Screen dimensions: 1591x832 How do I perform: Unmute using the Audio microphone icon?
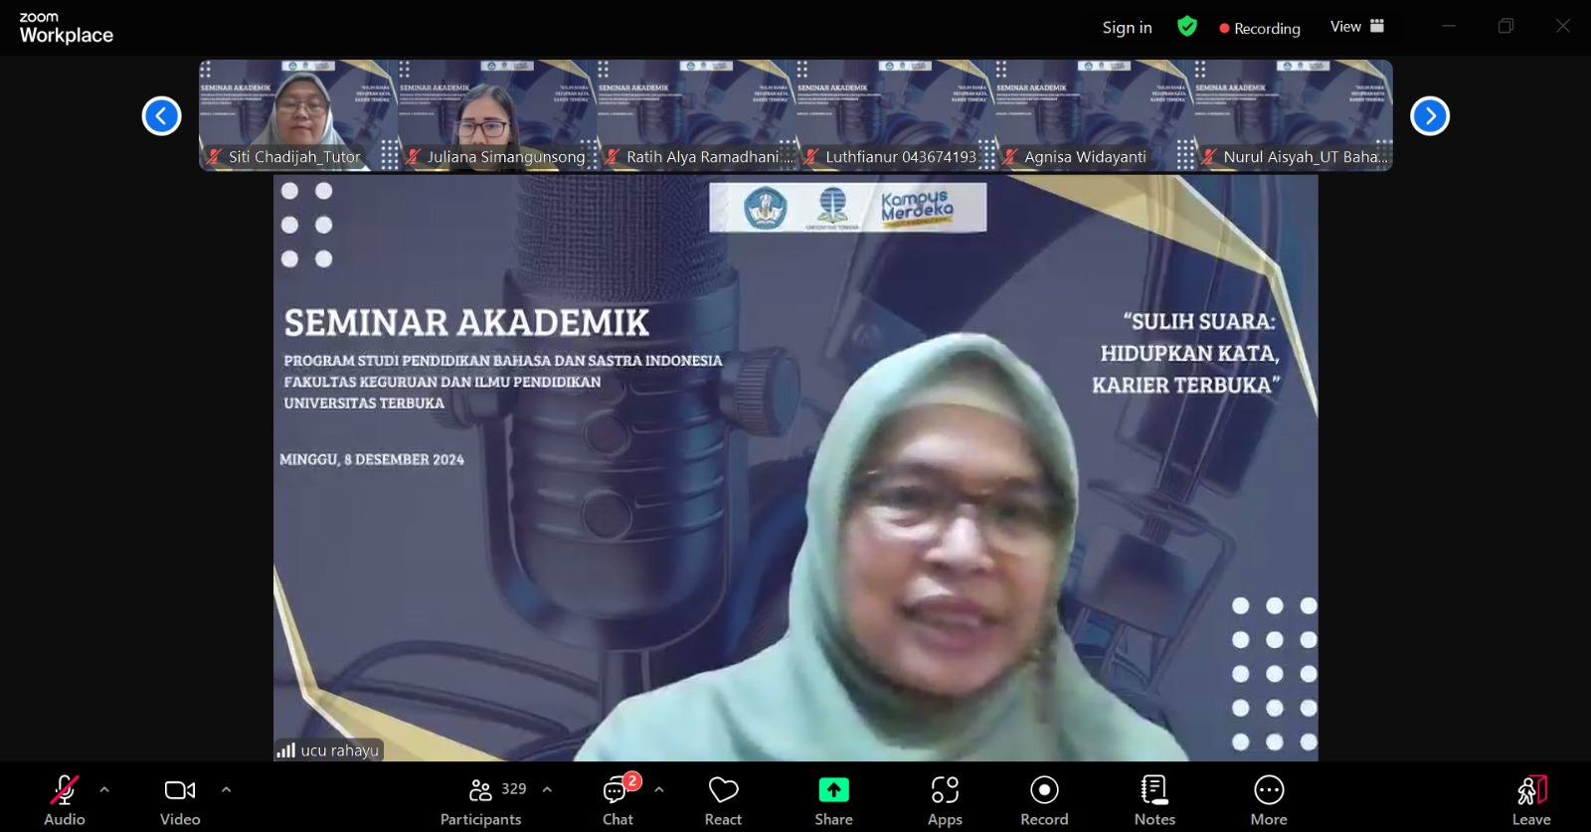(x=65, y=790)
